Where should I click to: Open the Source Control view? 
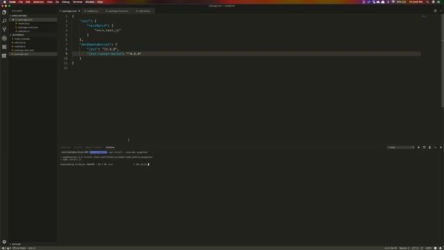pyautogui.click(x=4, y=29)
